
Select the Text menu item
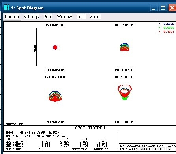click(81, 17)
